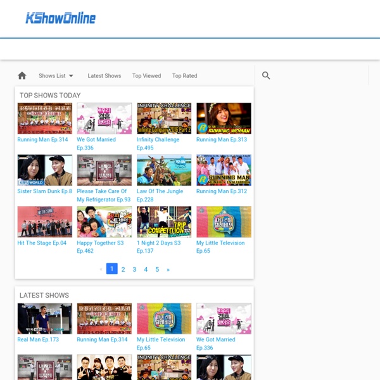
Task: Click Infinity Challenge Ep.495 thumbnail in Top Shows
Action: coord(164,118)
